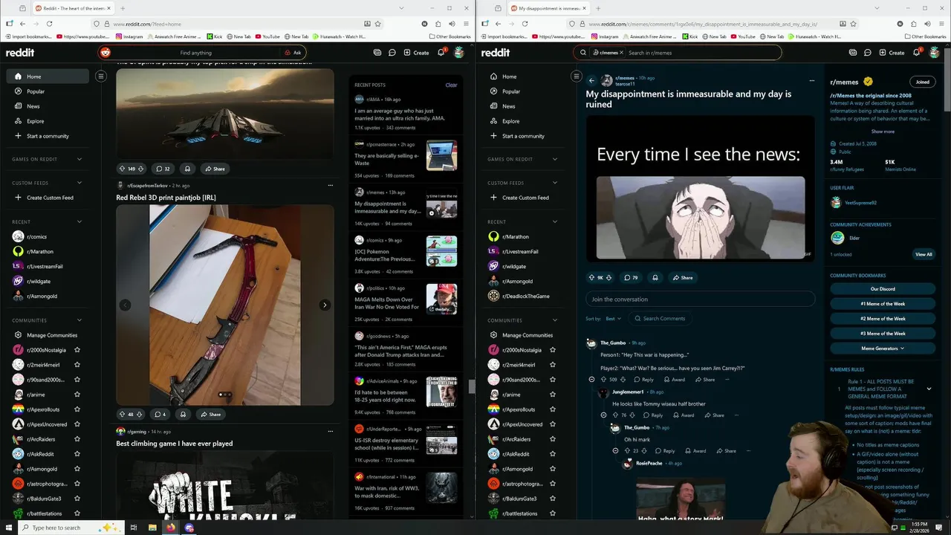The width and height of the screenshot is (951, 535).
Task: Open user avatar menu in right window
Action: pyautogui.click(x=934, y=53)
